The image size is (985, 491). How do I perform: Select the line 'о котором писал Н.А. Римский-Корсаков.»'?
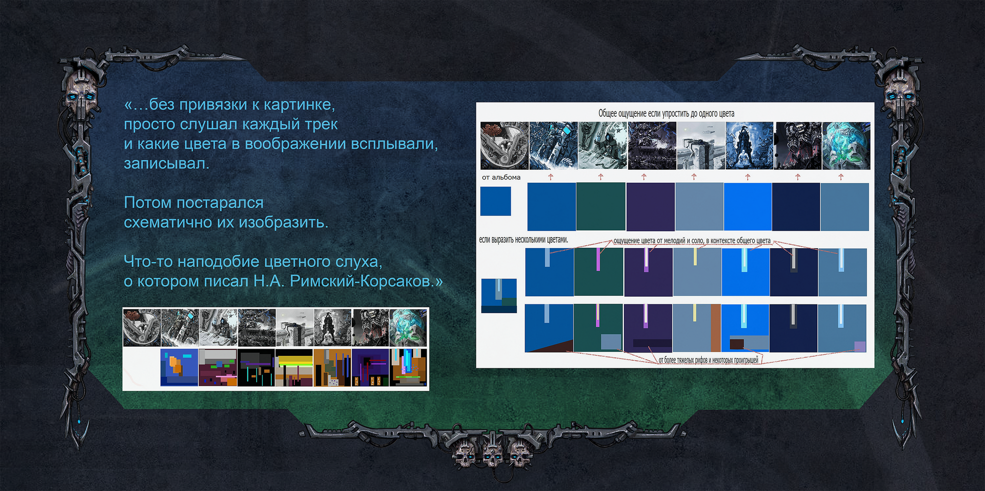[283, 281]
